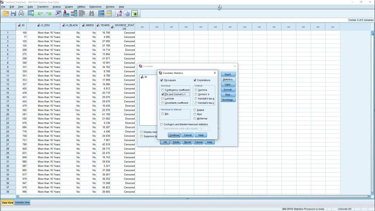Image resolution: width=375 pixels, height=211 pixels.
Task: Close the Crosstabs: Statistics dialog
Action: [x=215, y=73]
